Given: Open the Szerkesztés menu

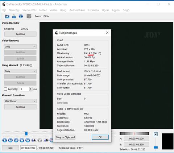Looking at the screenshot, I should point(29,10).
